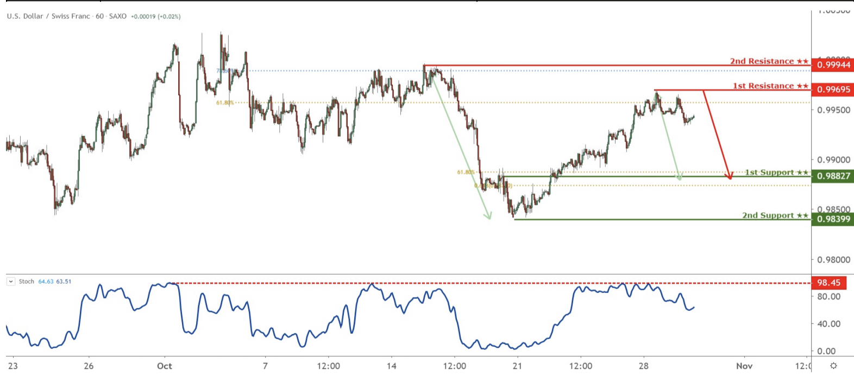Screen dimensions: 854x382
Task: Click the 26 date on time axis
Action: 89,366
